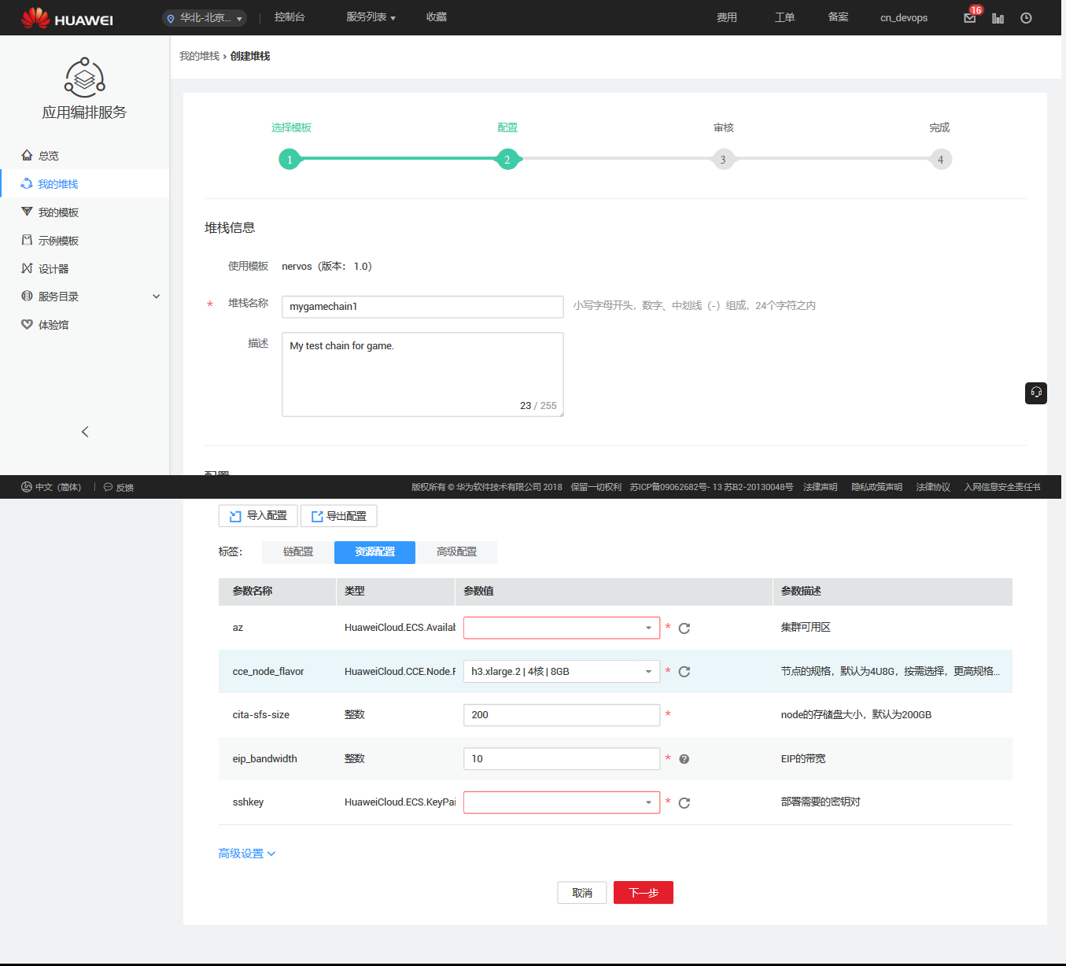Image resolution: width=1066 pixels, height=966 pixels.
Task: Click the 体验馆 heart icon
Action: pyautogui.click(x=27, y=324)
